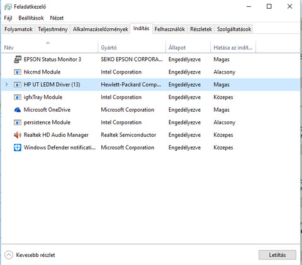Click Közepes impact in the Realtek row
This screenshot has width=302, height=265.
click(223, 135)
